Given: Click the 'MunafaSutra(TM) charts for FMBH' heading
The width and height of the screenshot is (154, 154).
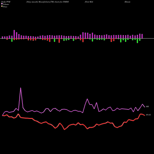Looking at the screenshot, I should click(x=53, y=2).
